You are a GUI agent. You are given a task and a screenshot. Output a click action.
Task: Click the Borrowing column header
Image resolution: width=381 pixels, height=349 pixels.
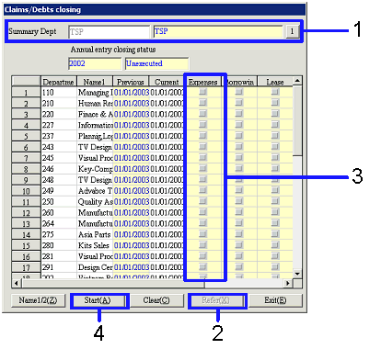(239, 82)
